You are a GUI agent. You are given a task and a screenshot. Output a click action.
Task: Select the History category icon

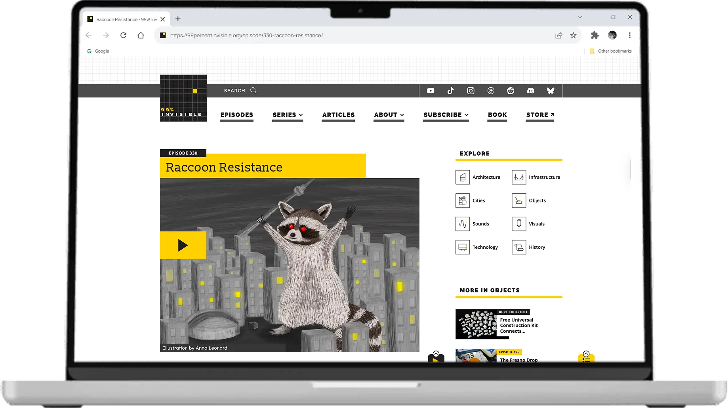(x=519, y=247)
